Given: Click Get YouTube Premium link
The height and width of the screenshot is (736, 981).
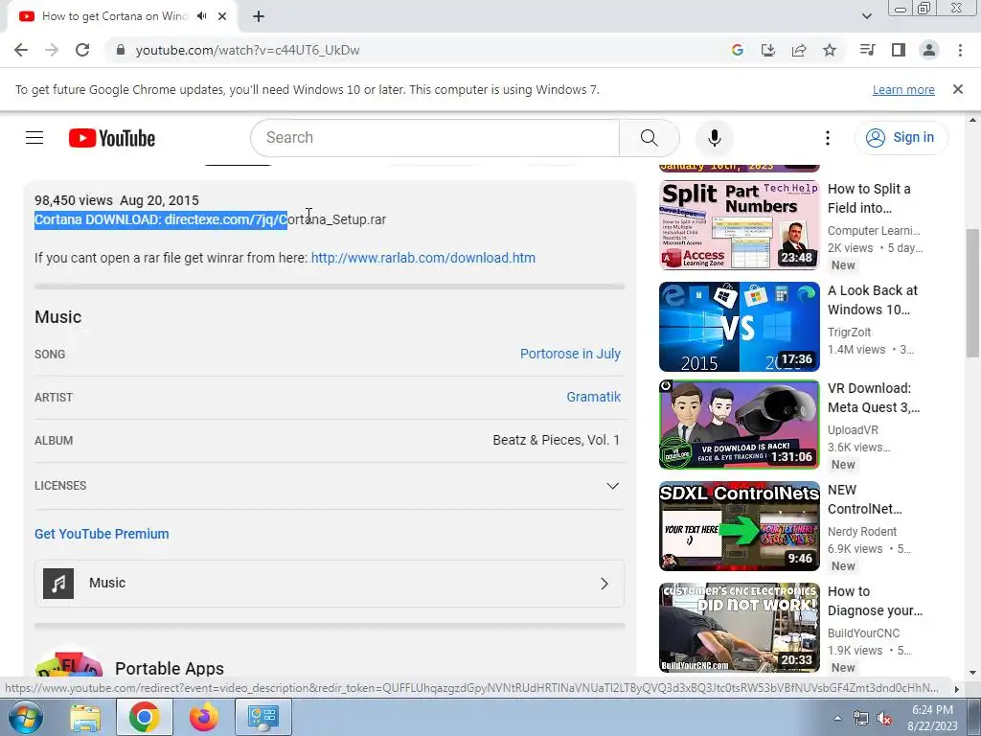Looking at the screenshot, I should tap(102, 534).
